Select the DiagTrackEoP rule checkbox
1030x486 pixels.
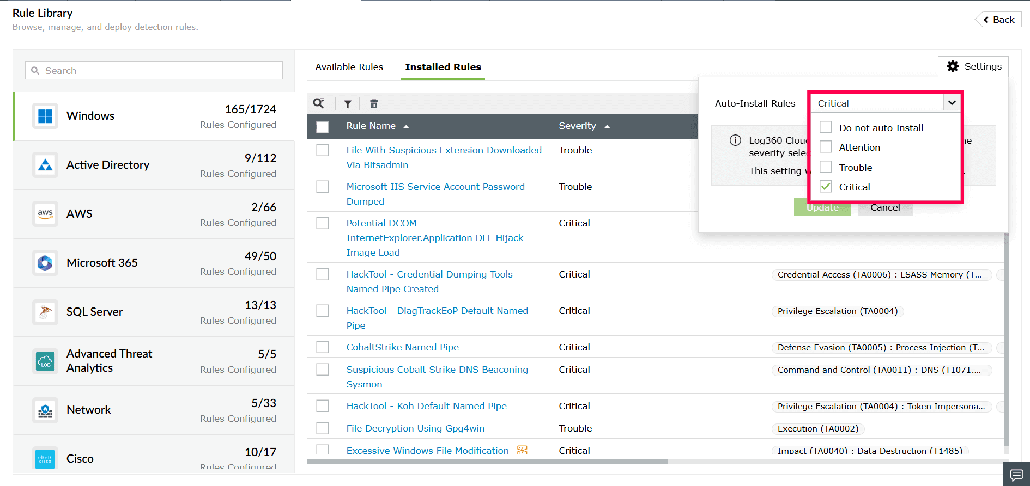(323, 311)
